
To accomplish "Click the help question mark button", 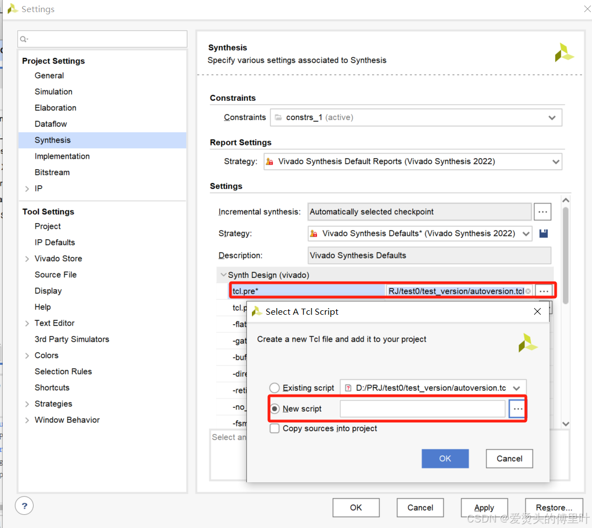I will coord(24,506).
